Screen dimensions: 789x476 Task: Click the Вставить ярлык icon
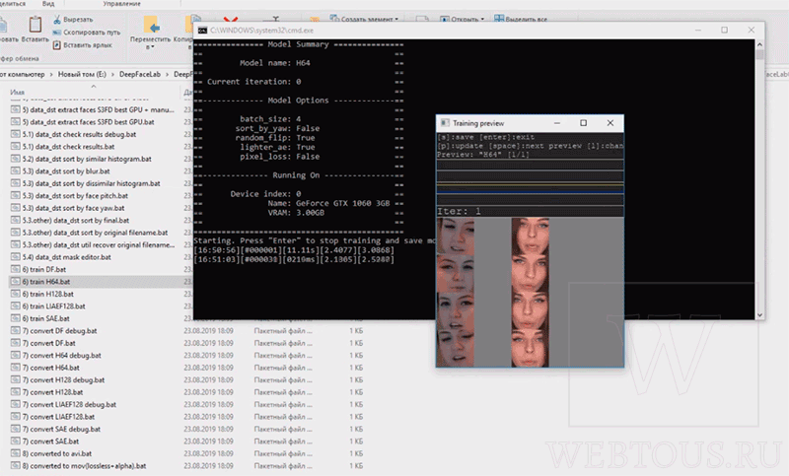click(57, 45)
